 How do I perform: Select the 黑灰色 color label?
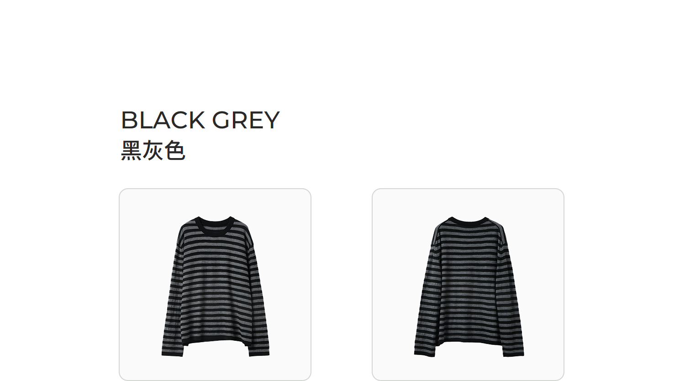(153, 150)
